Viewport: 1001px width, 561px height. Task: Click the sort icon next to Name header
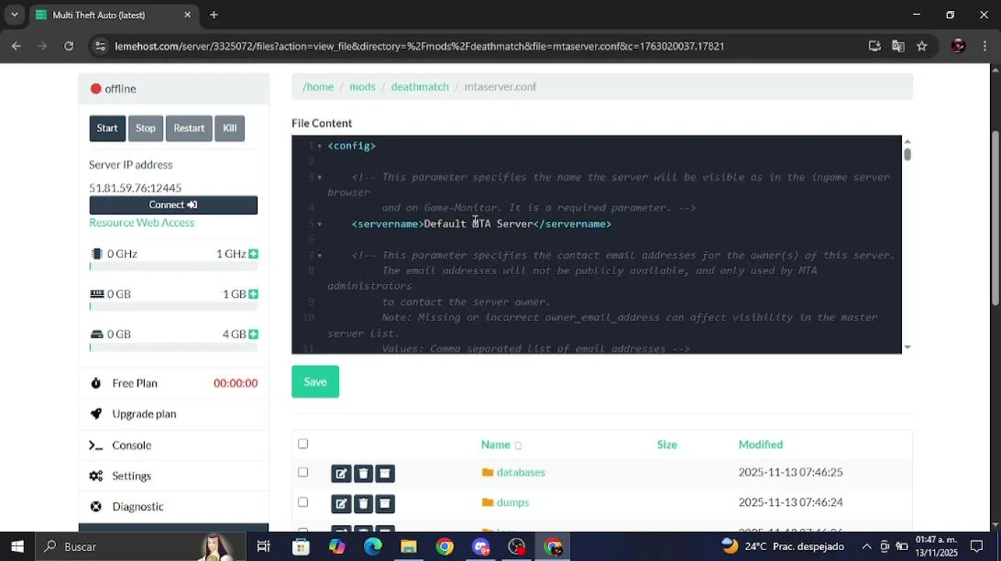tap(518, 446)
